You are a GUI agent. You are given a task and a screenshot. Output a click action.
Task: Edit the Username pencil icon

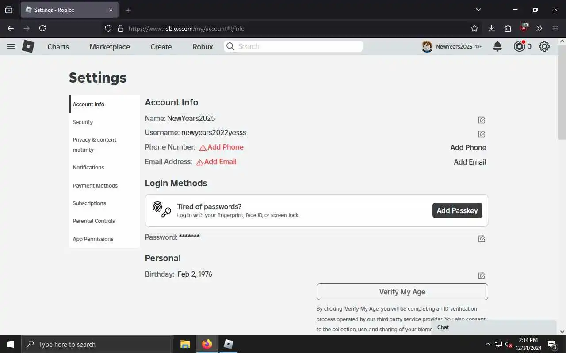(x=482, y=134)
